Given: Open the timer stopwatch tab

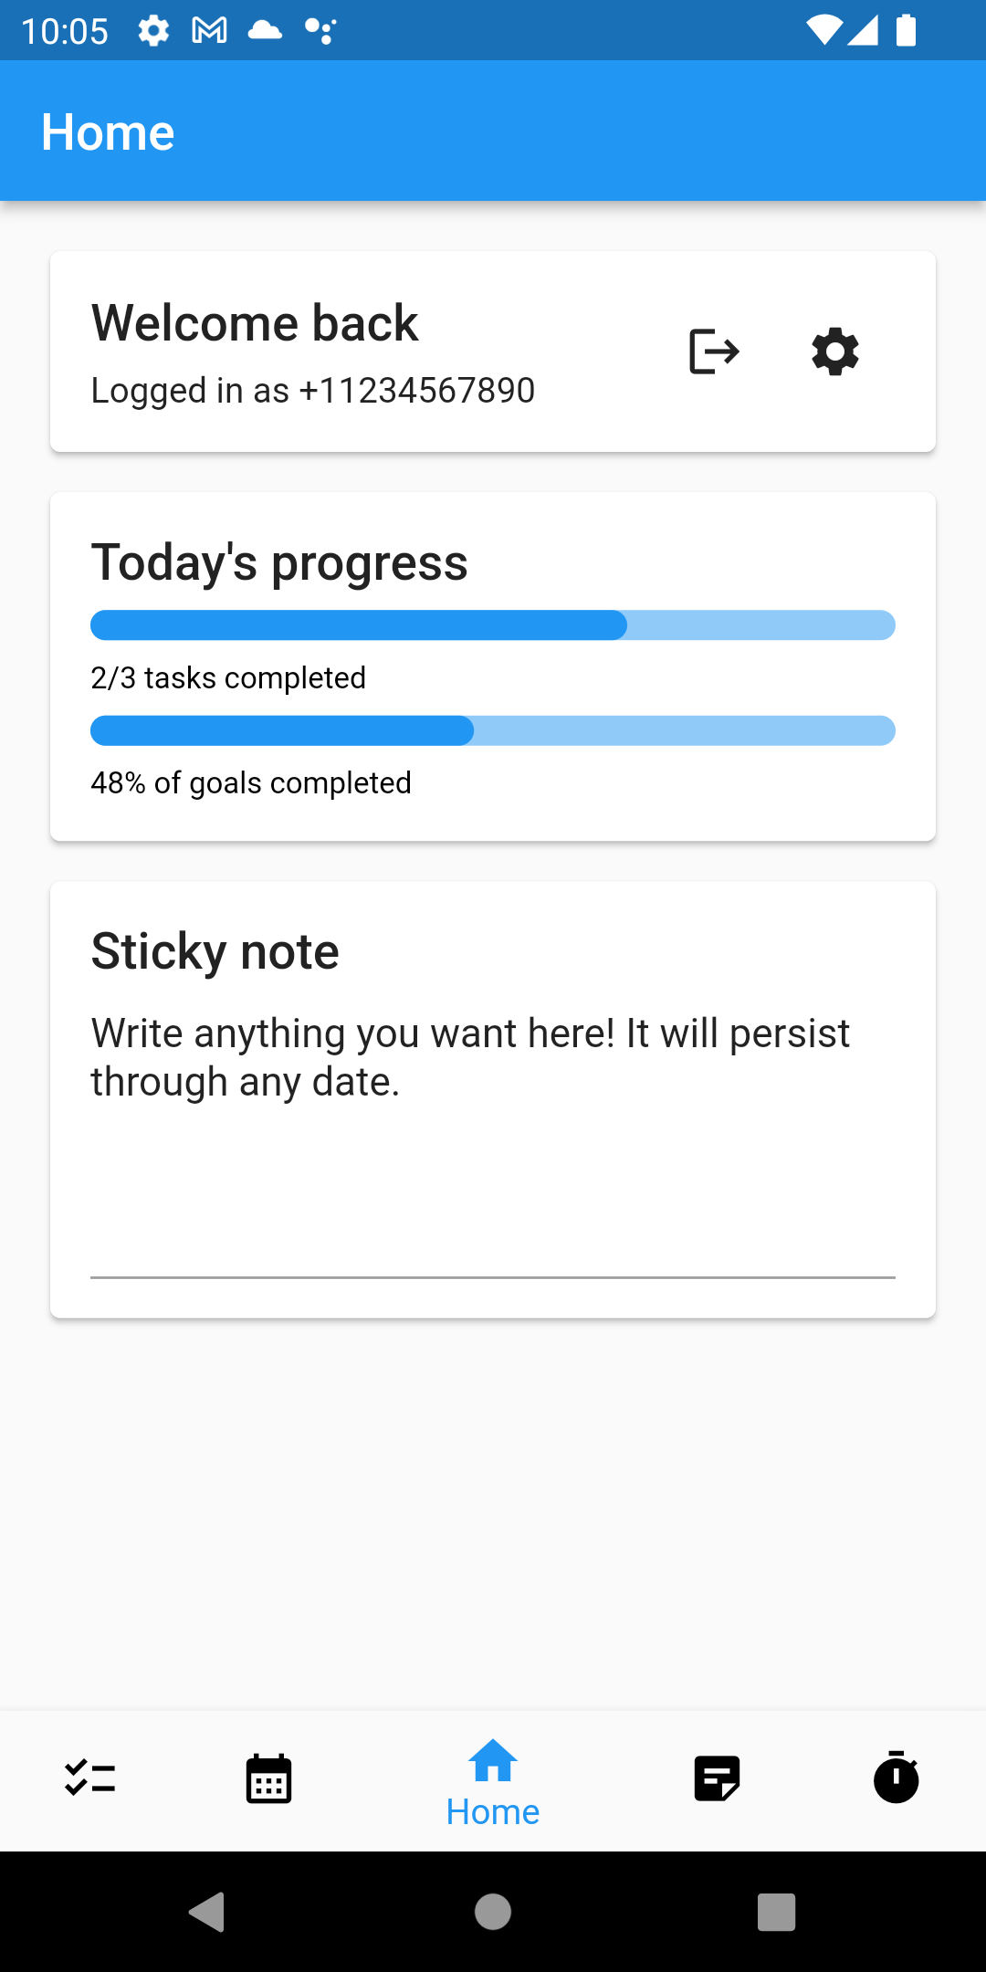Looking at the screenshot, I should point(896,1778).
